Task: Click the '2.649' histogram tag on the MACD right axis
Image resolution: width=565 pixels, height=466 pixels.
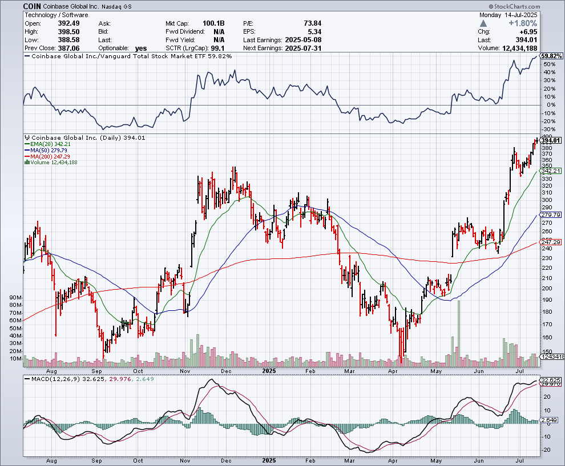Action: point(550,420)
